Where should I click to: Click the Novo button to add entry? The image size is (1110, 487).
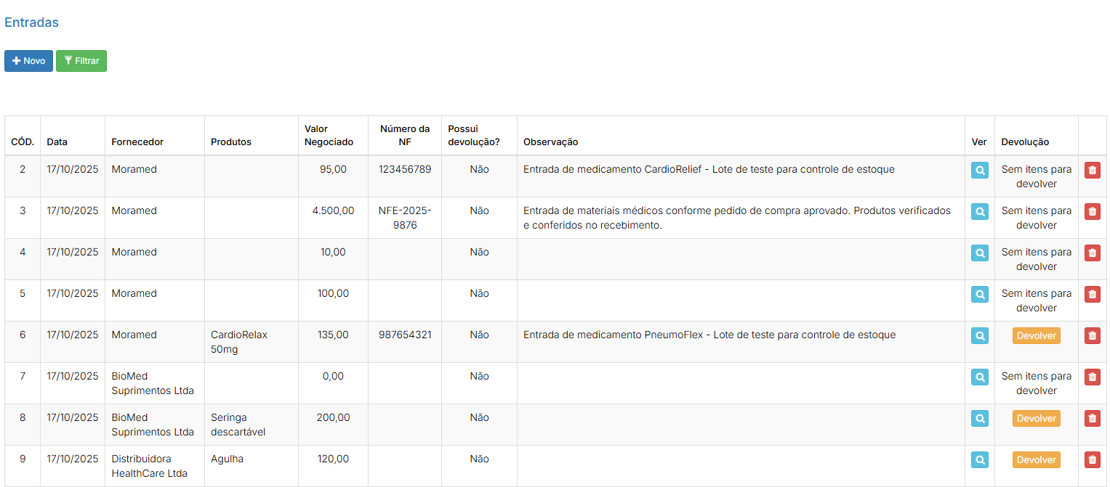click(28, 61)
